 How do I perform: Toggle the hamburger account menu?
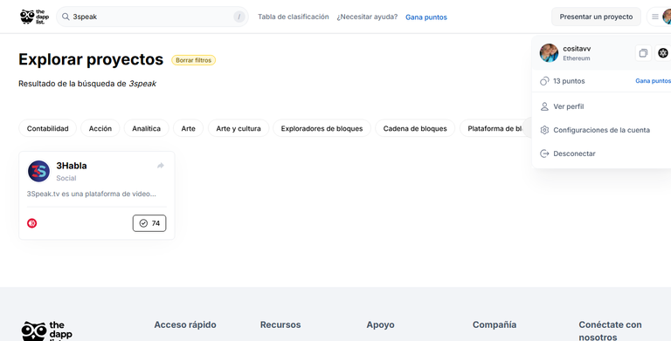tap(654, 17)
